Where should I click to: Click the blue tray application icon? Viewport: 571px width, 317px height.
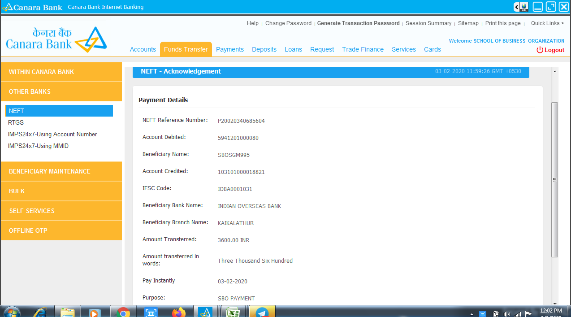pyautogui.click(x=483, y=314)
